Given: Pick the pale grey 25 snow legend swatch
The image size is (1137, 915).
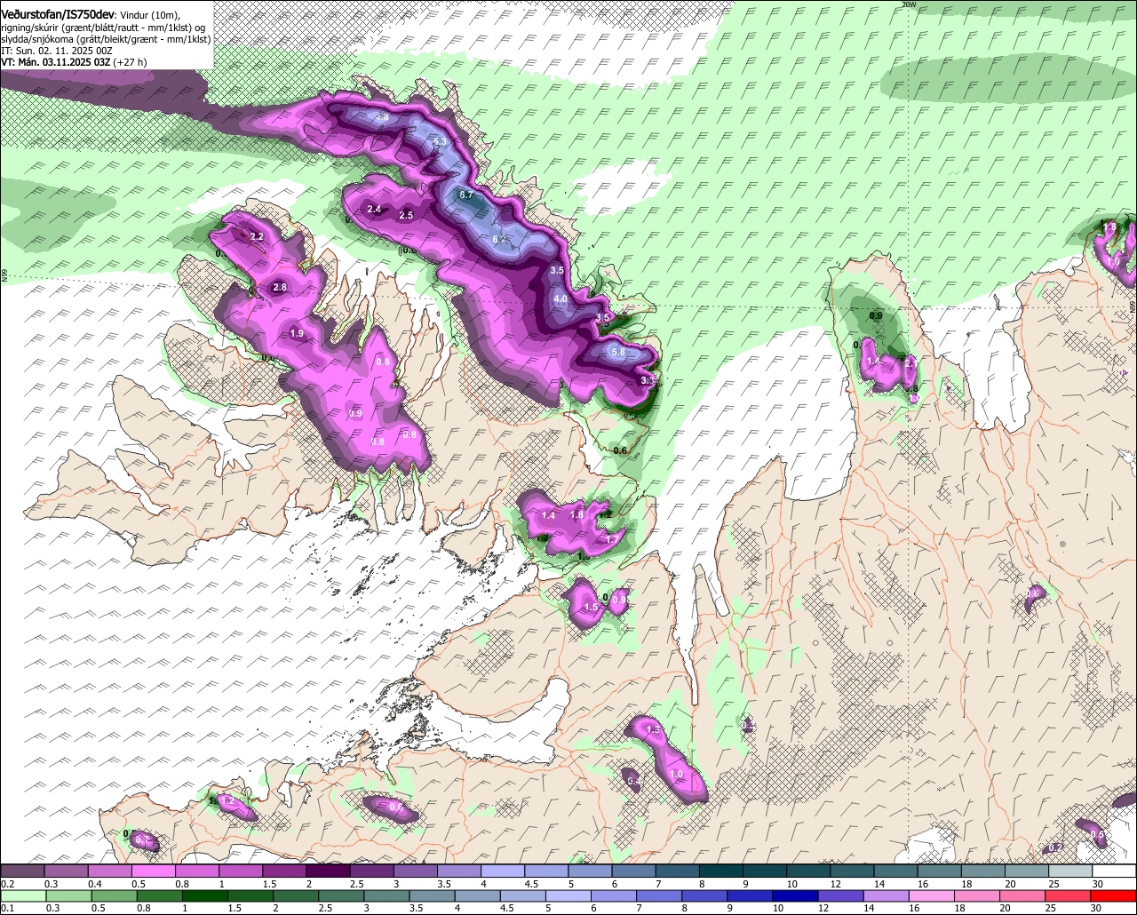Looking at the screenshot, I should 1070,871.
